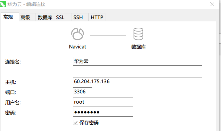This screenshot has width=221, height=131.
Task: Click the 端口 input field
Action: click(83, 92)
